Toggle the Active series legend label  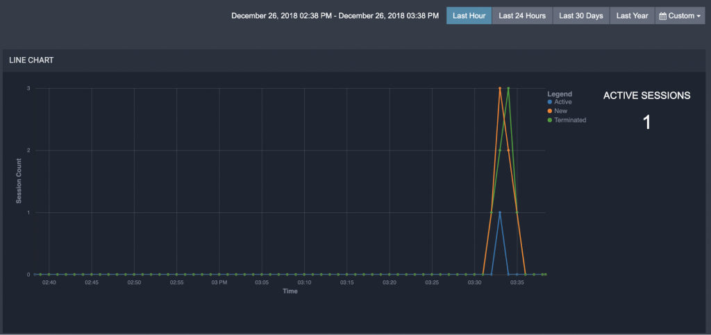[x=563, y=102]
